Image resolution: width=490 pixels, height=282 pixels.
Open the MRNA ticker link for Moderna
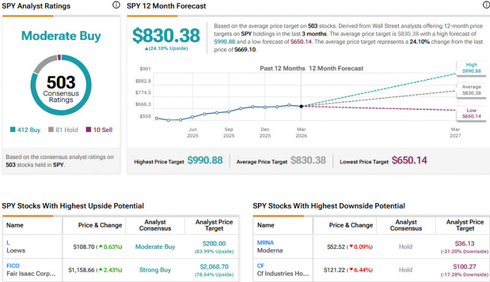(x=266, y=242)
